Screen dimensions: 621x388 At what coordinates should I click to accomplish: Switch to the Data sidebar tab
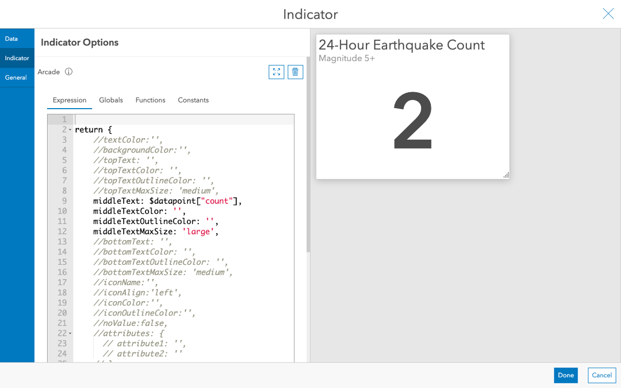pos(17,39)
